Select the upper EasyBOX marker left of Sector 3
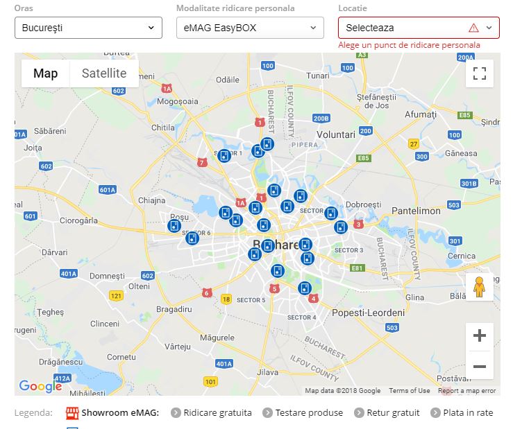 pos(305,245)
